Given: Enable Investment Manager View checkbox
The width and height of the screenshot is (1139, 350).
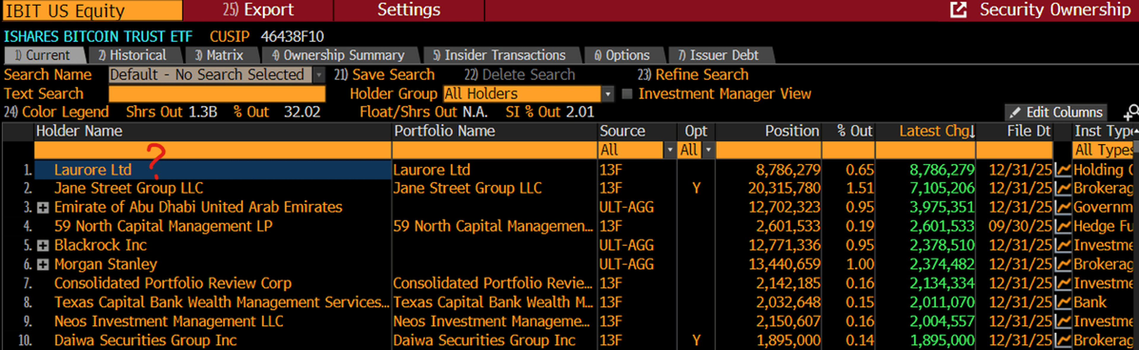Looking at the screenshot, I should (x=627, y=94).
